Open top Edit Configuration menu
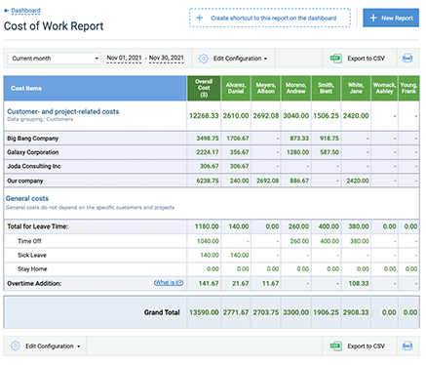The image size is (426, 365). 233,59
